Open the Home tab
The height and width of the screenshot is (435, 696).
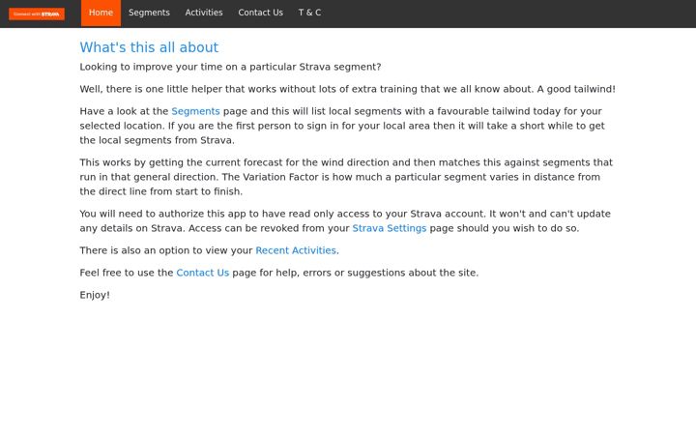click(x=101, y=13)
